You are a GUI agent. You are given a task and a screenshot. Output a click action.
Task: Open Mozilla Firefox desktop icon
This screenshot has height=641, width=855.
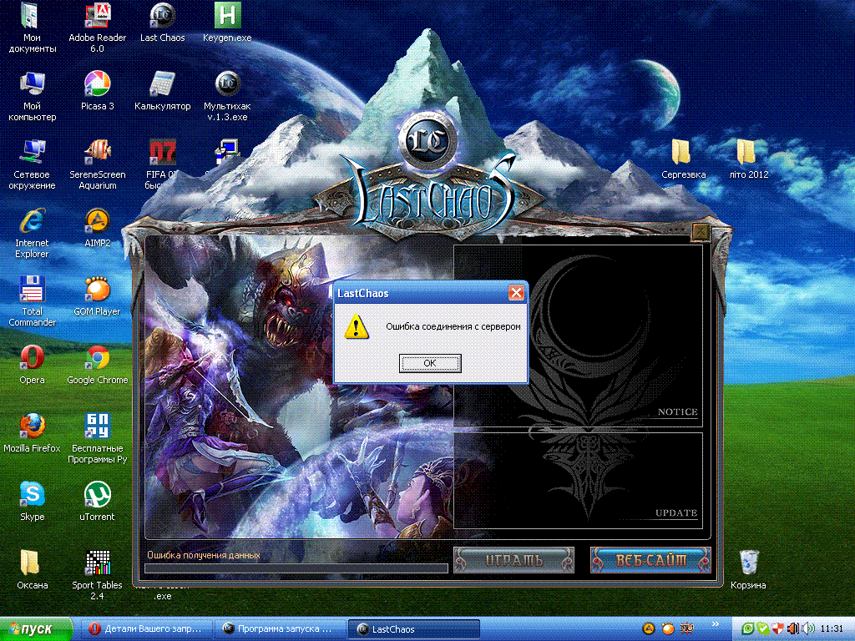click(33, 433)
